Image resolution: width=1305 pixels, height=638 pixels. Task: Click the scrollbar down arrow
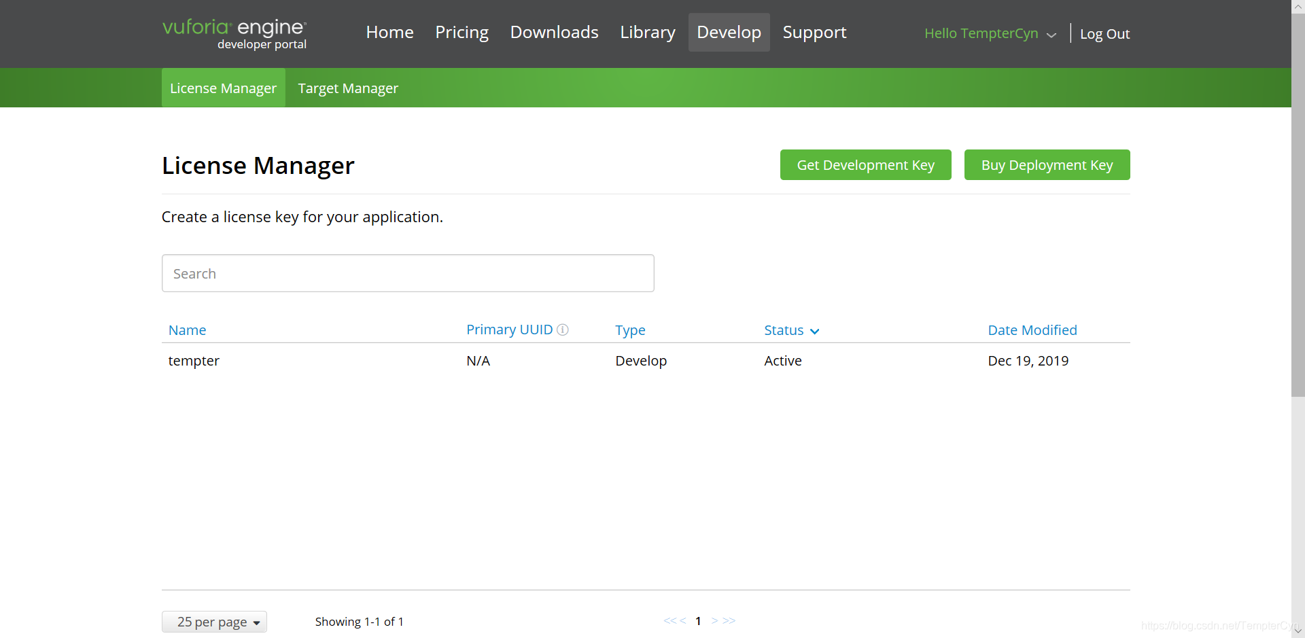coord(1298,631)
